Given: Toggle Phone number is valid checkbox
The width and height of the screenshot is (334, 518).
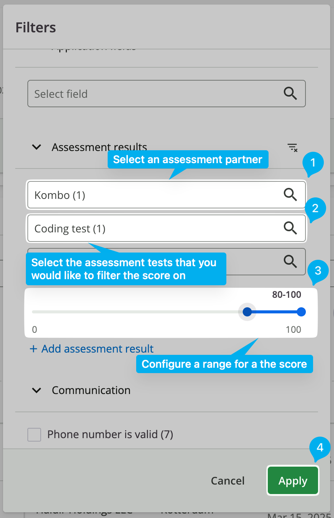Looking at the screenshot, I should coord(34,435).
